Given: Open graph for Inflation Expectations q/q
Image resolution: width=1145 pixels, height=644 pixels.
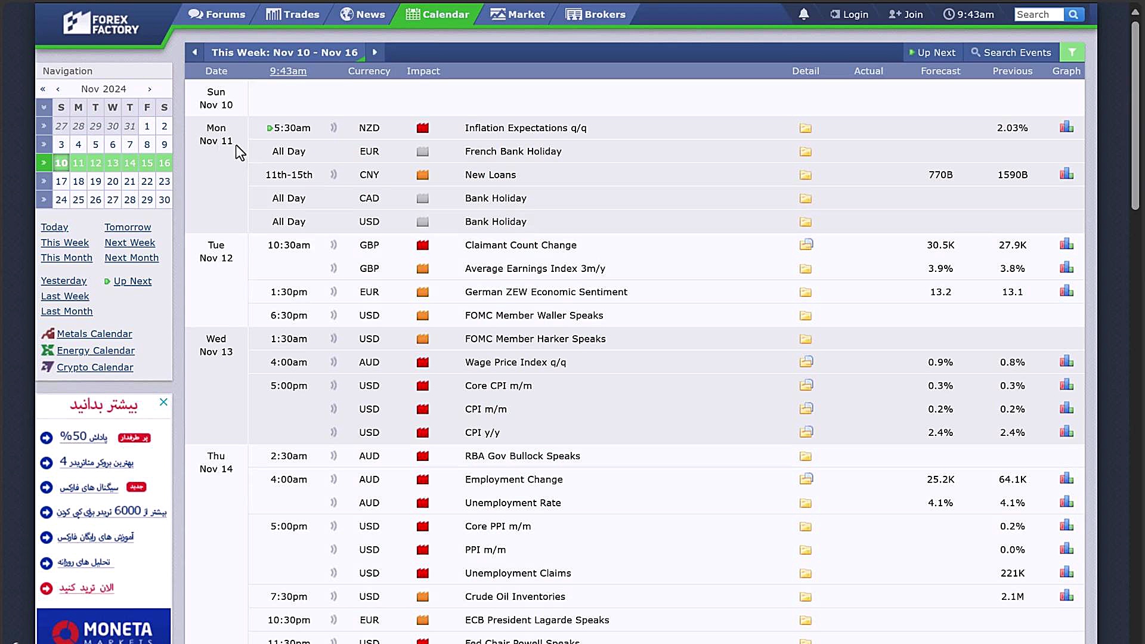Looking at the screenshot, I should click(1066, 127).
